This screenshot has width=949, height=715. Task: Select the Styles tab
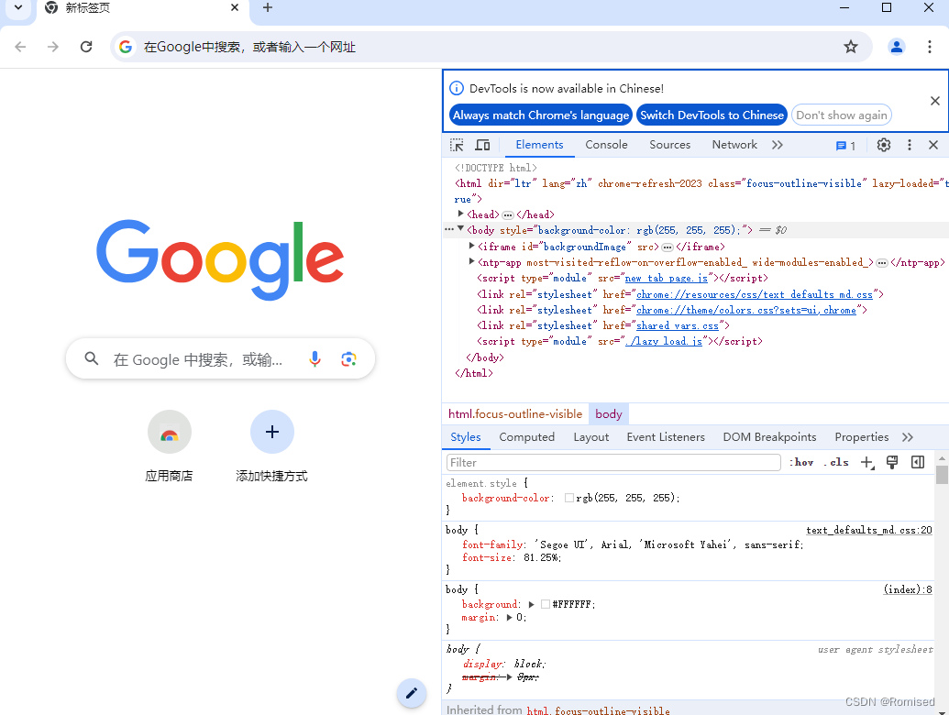[466, 436]
